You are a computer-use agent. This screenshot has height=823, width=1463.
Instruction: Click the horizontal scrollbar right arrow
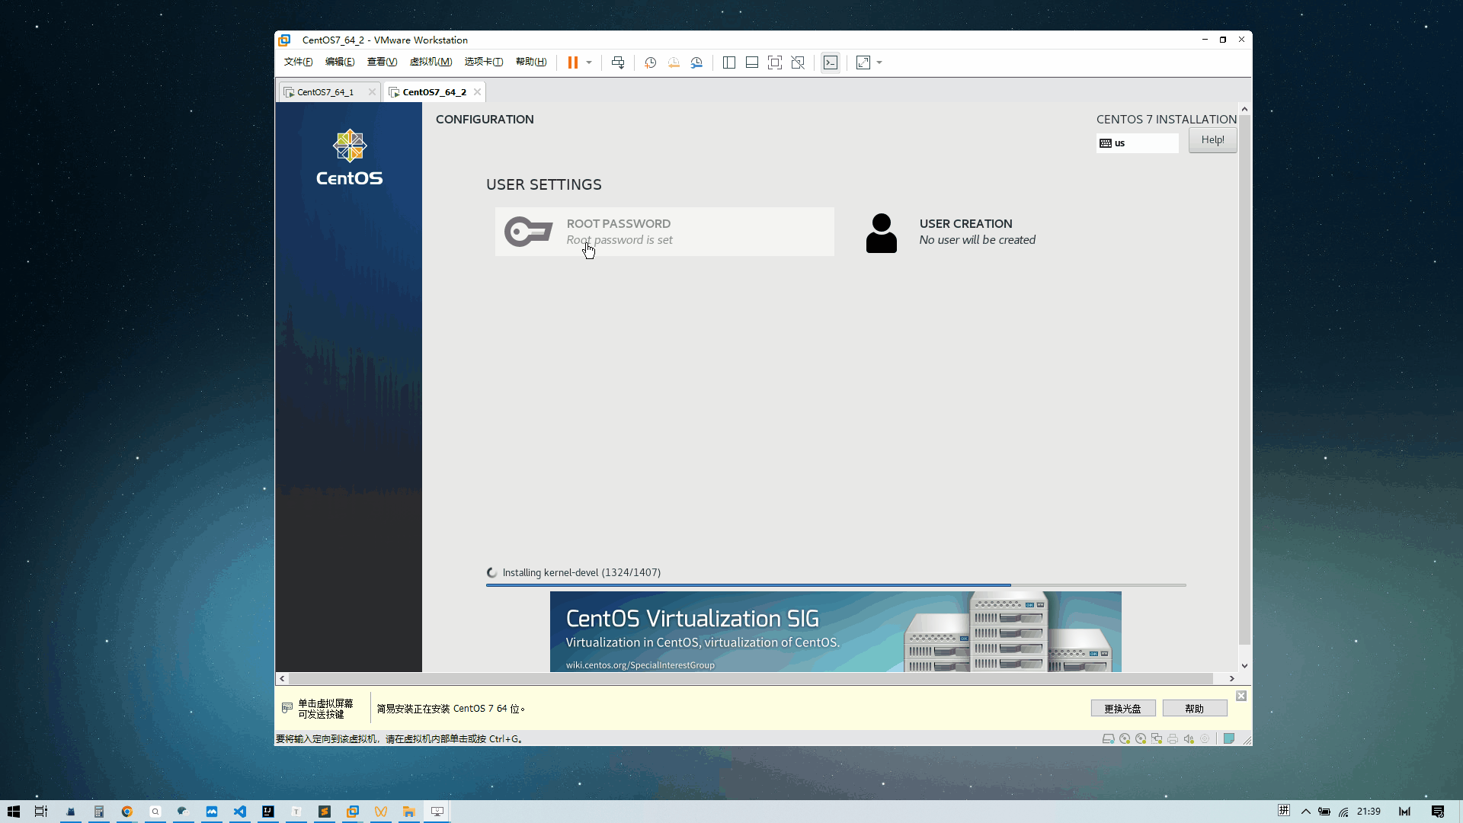click(x=1231, y=678)
